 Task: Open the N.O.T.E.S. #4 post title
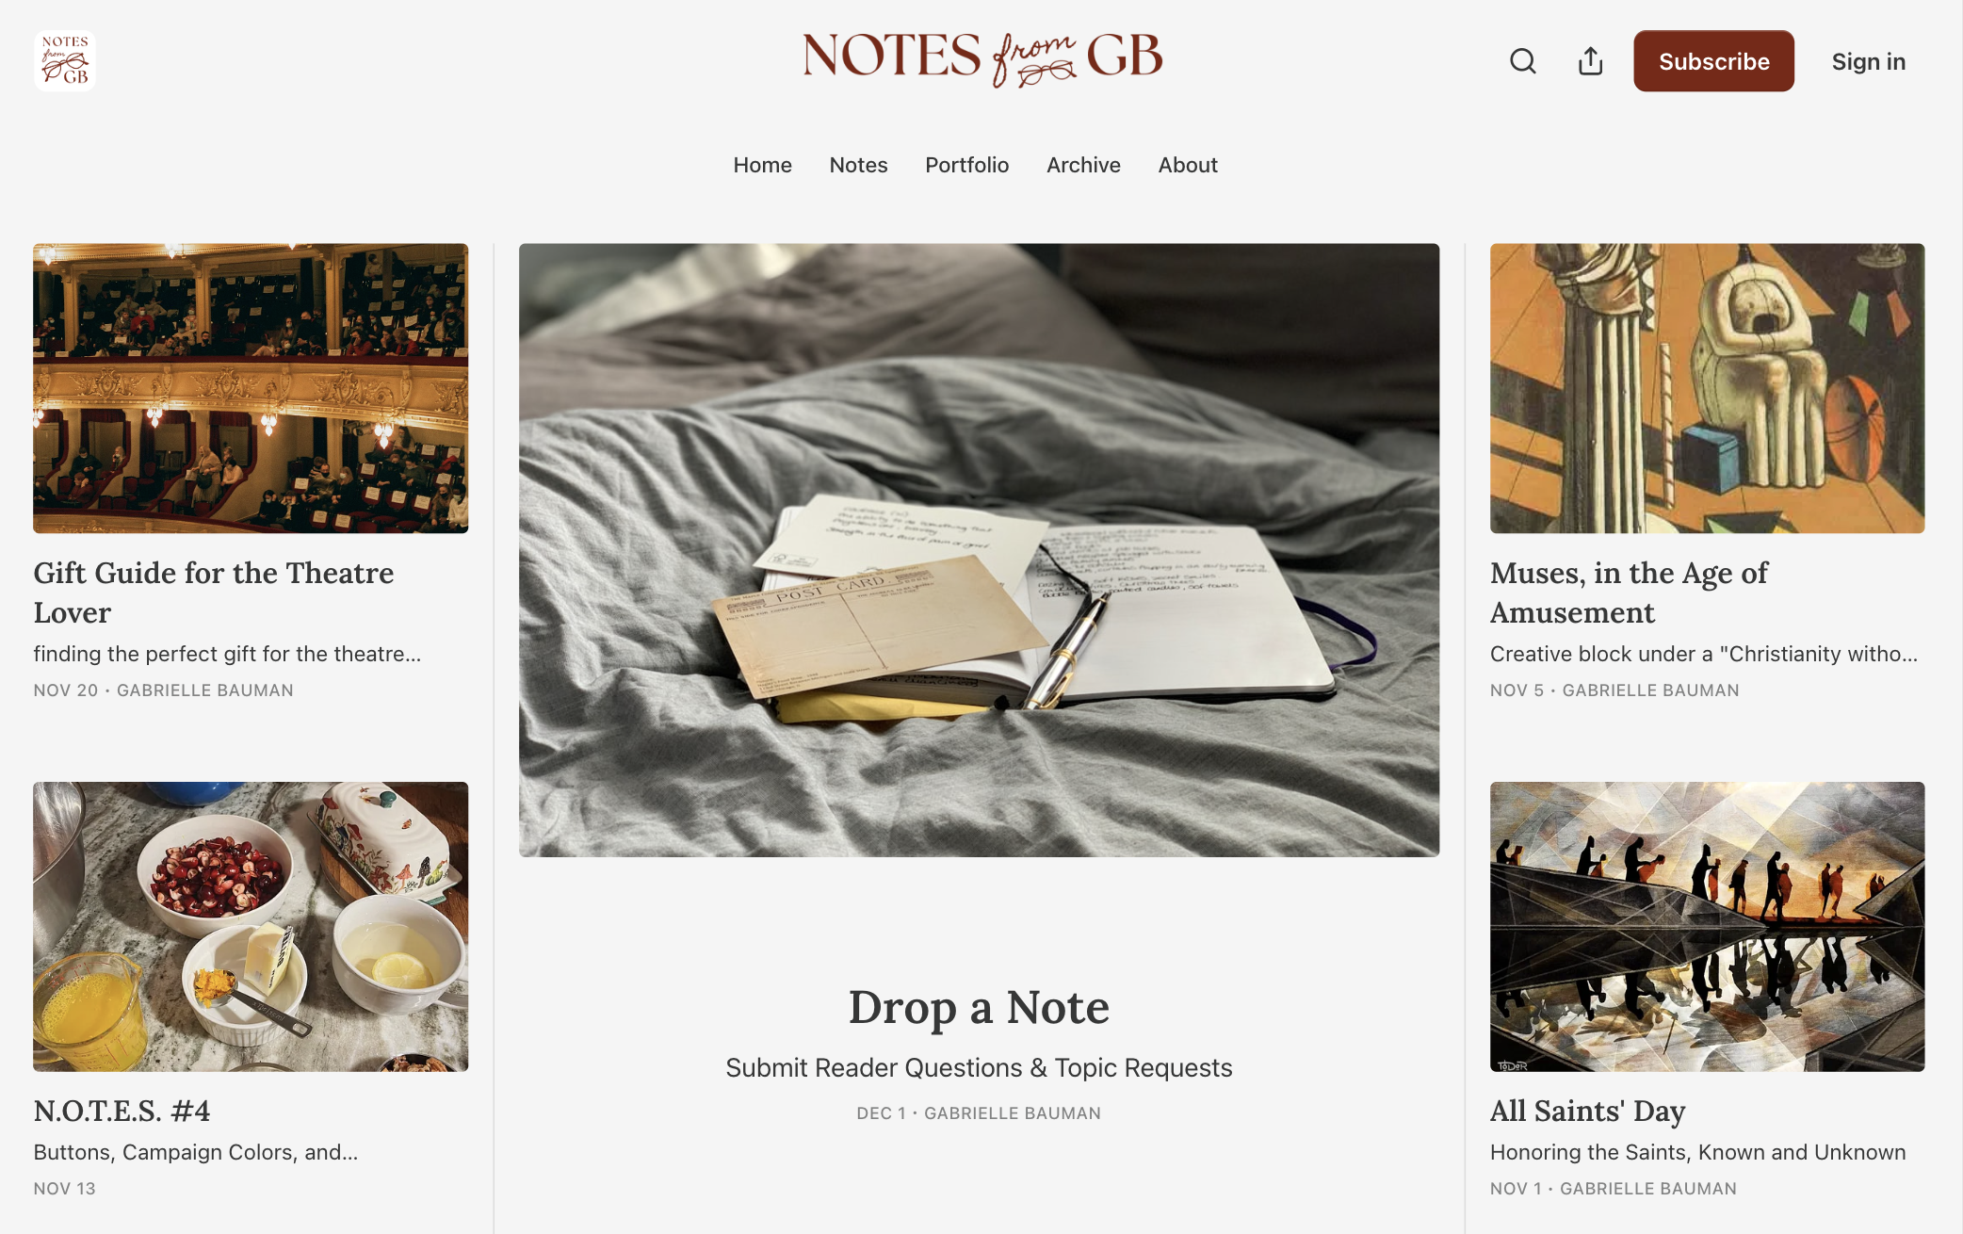(122, 1111)
